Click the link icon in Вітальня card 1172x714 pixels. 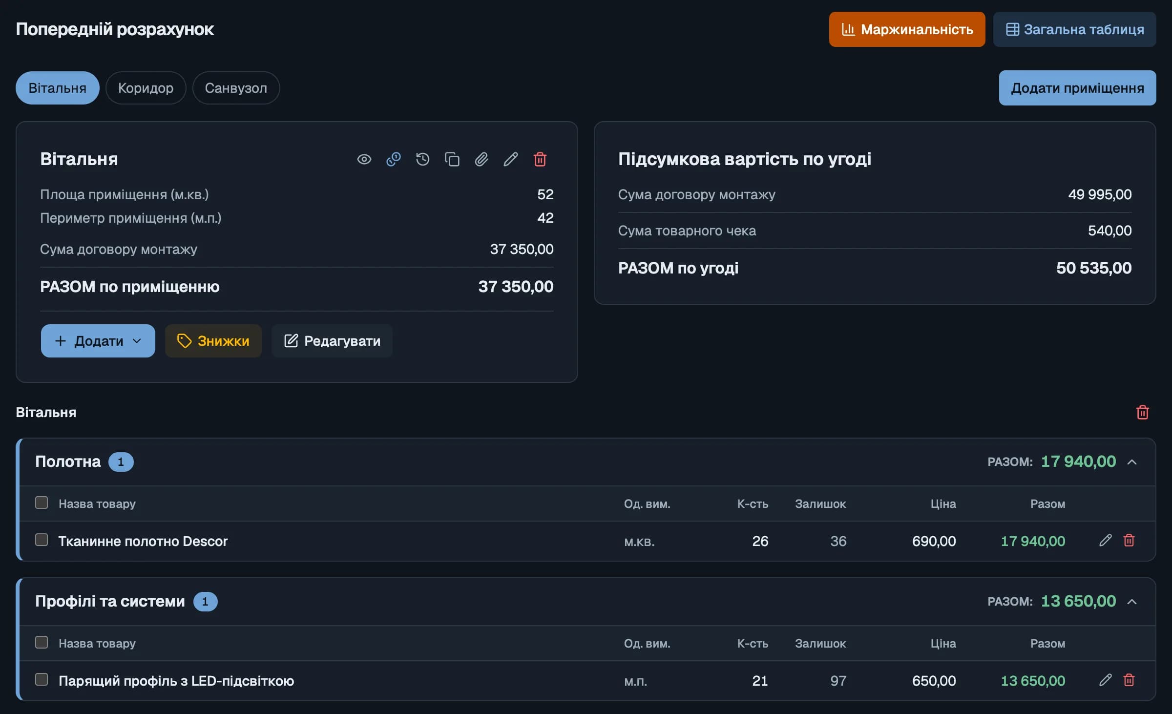pyautogui.click(x=393, y=159)
